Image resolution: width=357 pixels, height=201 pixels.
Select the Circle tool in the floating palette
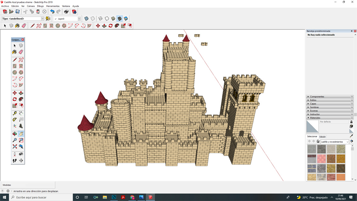[x=14, y=72]
